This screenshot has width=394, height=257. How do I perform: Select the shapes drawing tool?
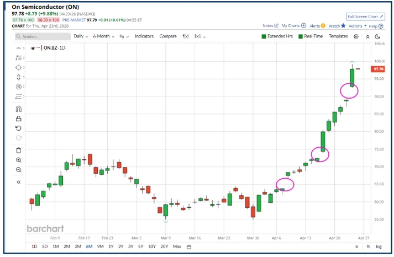[19, 67]
